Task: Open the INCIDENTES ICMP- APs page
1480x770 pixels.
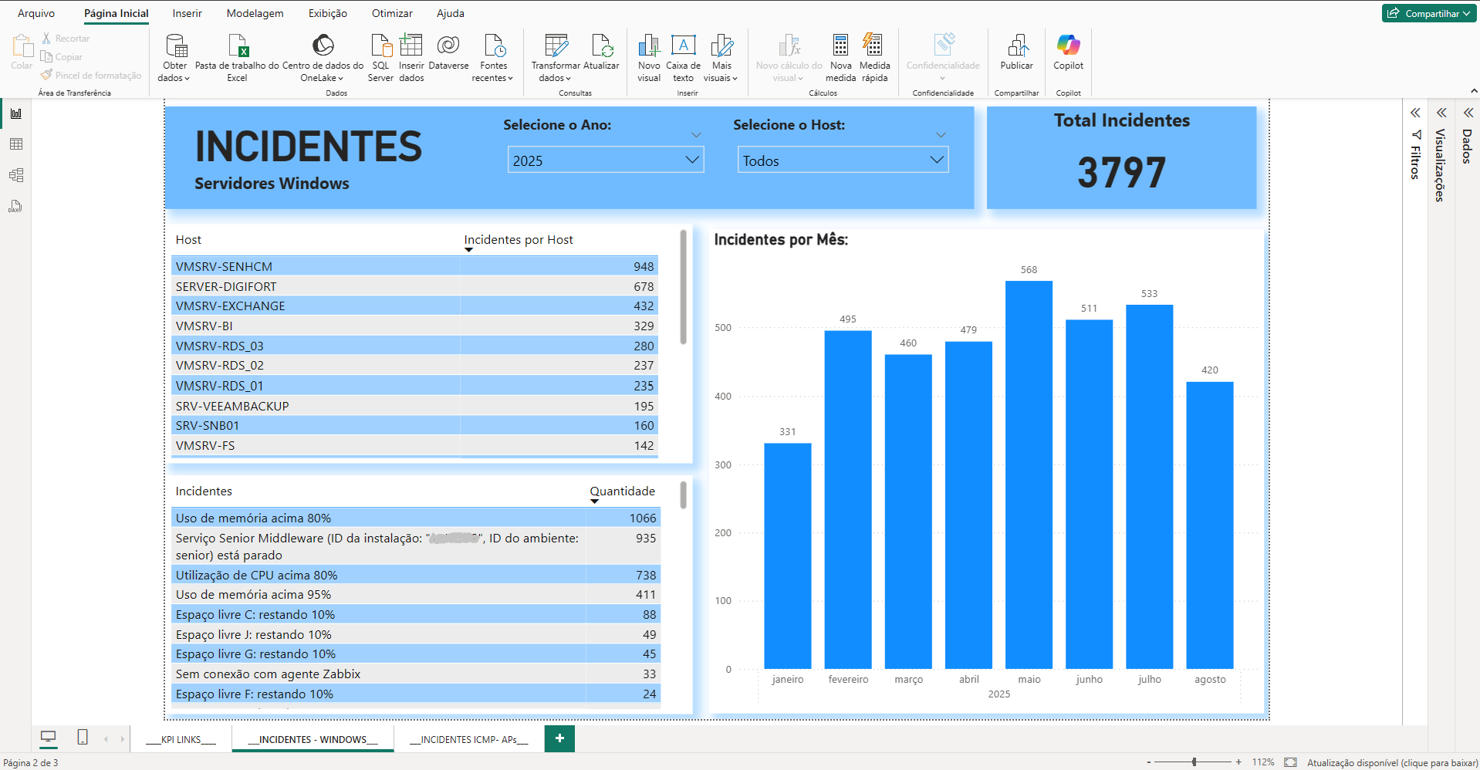Action: pyautogui.click(x=468, y=738)
